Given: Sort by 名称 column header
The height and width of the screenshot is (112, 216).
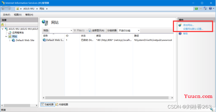Looking at the screenshot, I should click(53, 36).
